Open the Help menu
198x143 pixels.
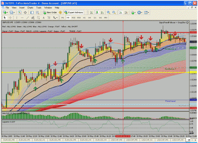pos(57,8)
